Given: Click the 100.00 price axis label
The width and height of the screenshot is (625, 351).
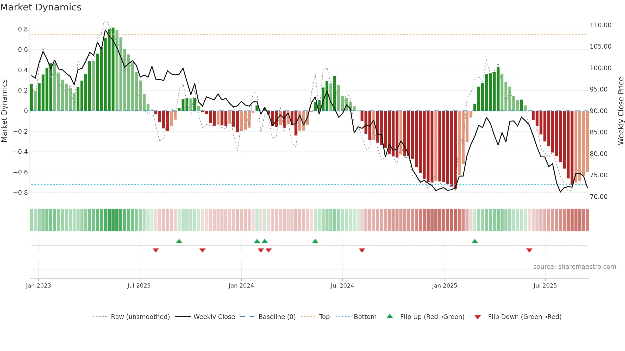Looking at the screenshot, I should [x=601, y=68].
